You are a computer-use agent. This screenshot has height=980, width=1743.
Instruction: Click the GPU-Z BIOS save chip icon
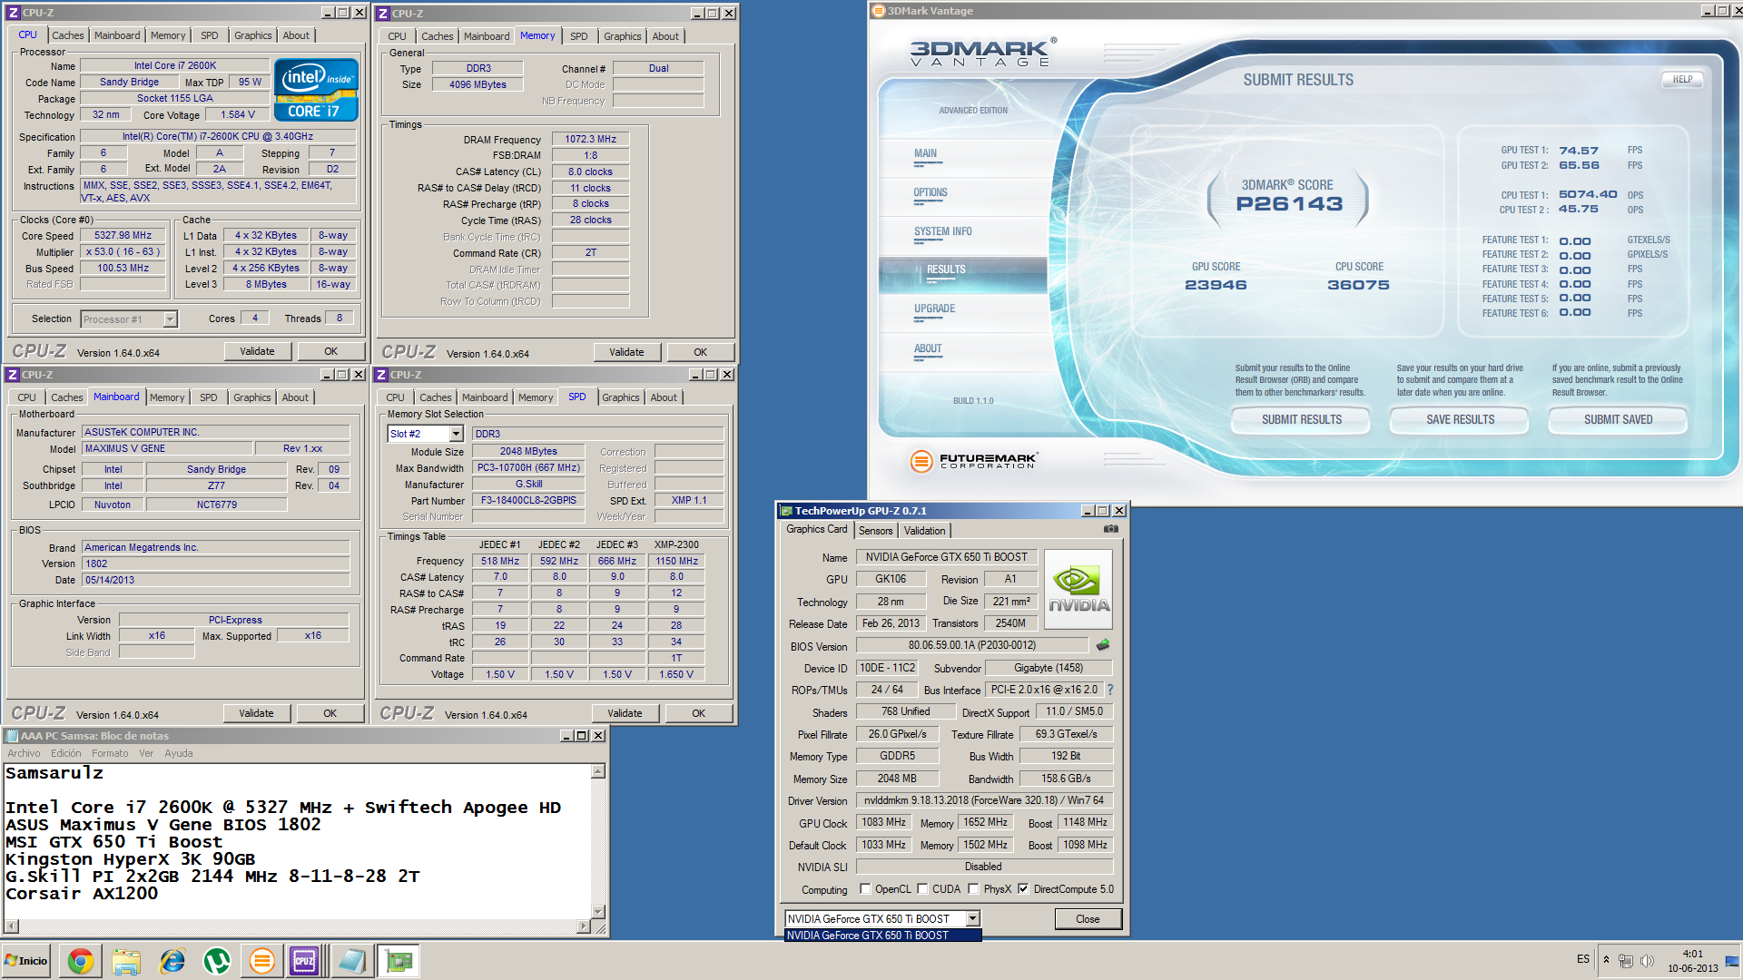[x=1103, y=645]
